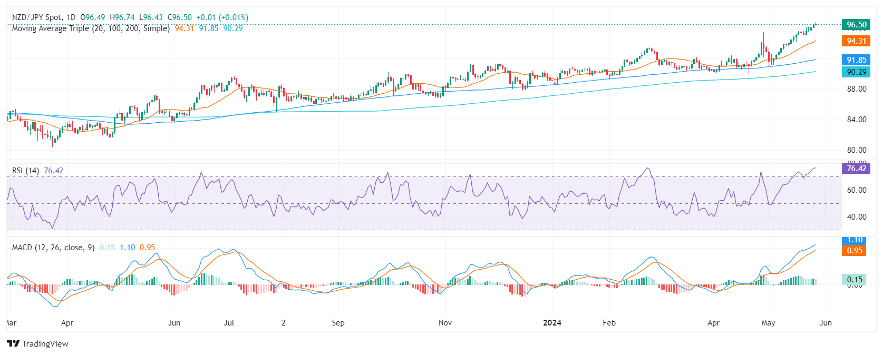883x355 pixels.
Task: Select the Nov label on time axis
Action: [x=445, y=323]
